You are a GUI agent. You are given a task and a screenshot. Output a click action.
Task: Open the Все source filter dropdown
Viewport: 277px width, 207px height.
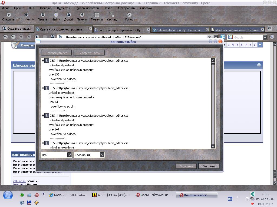70,155
